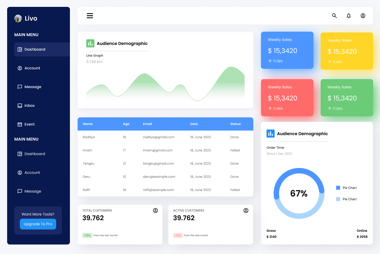The height and width of the screenshot is (254, 380).
Task: Open notifications bell icon
Action: coord(349,16)
